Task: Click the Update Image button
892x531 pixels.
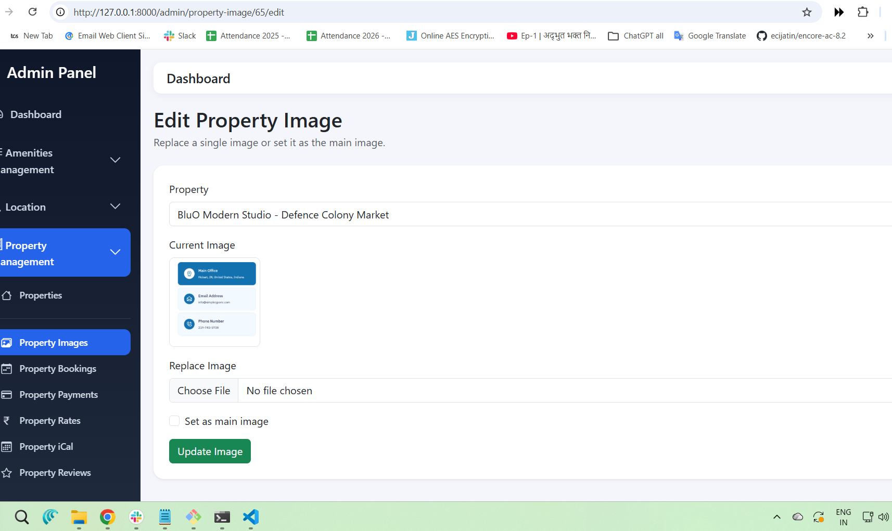Action: click(210, 451)
